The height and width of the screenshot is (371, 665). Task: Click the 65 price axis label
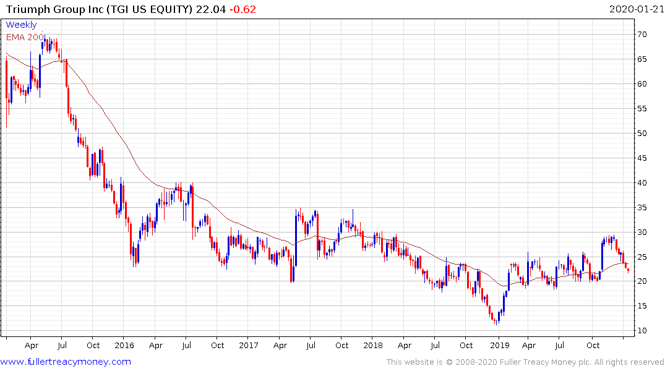tap(641, 59)
